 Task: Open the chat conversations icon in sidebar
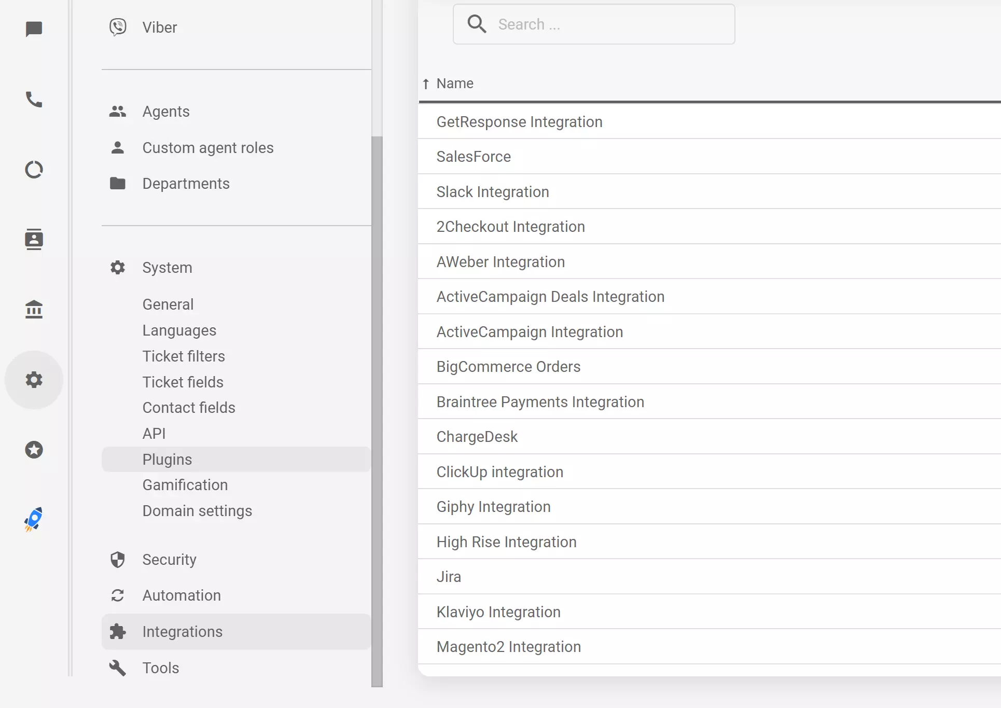[34, 29]
